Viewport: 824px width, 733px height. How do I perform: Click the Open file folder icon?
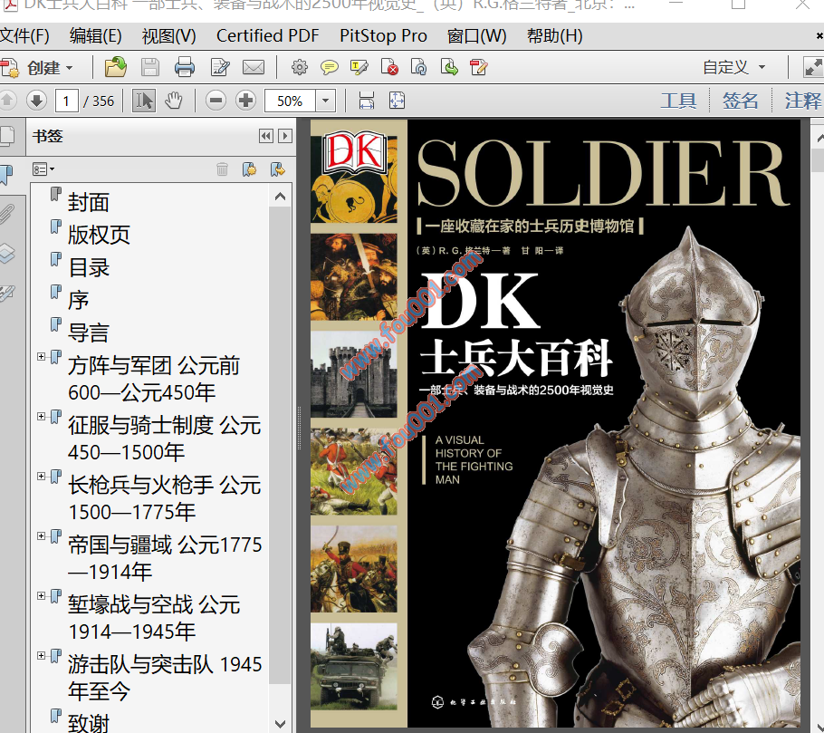click(116, 67)
